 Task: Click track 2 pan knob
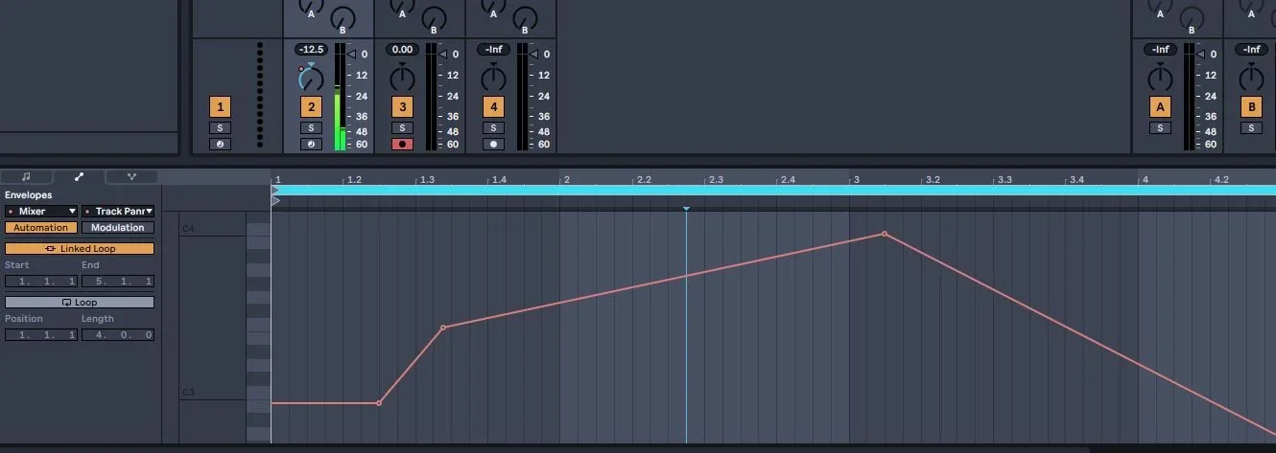click(x=311, y=78)
